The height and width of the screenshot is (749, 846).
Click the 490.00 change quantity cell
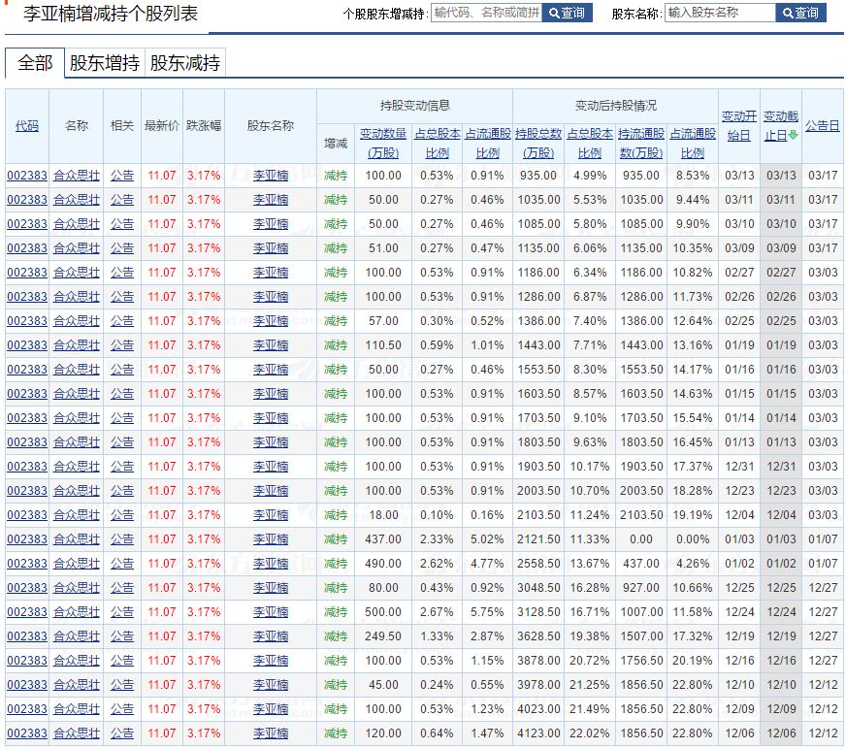[383, 564]
